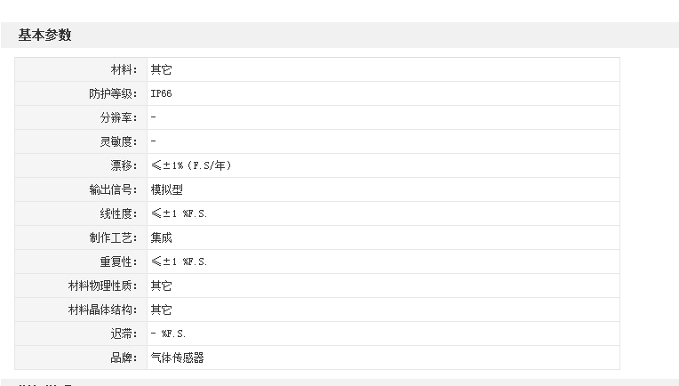
Task: Select the 集成 value text
Action: [x=161, y=237]
